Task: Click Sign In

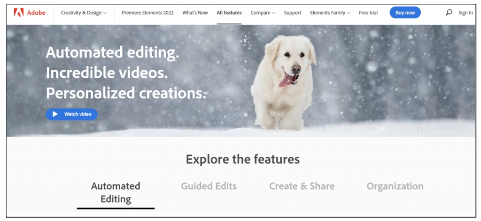Action: tap(465, 13)
